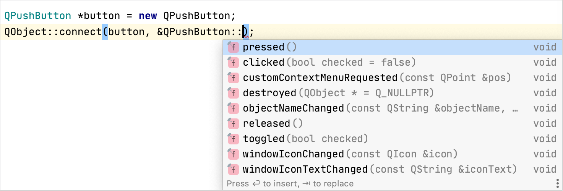Click the icon next to customContextMenuRequested
The width and height of the screenshot is (563, 191).
click(x=233, y=78)
